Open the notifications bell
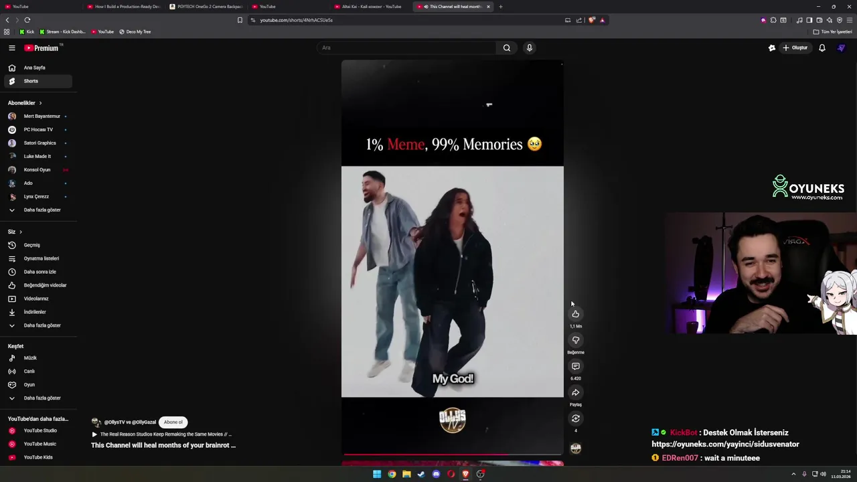 click(x=822, y=48)
